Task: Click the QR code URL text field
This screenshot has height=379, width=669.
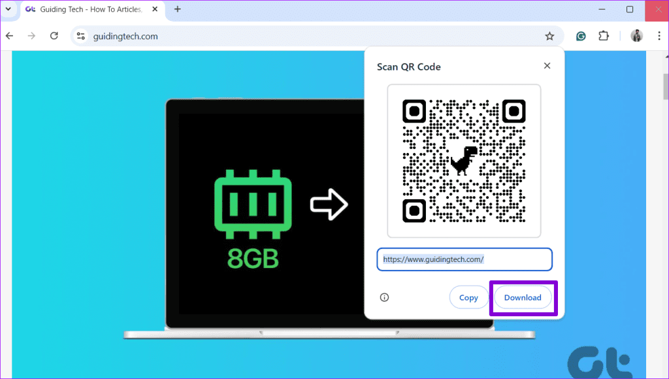Action: [465, 259]
